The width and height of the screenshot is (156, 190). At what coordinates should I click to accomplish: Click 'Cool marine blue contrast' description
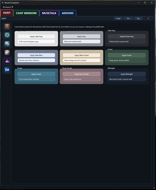point(36,79)
